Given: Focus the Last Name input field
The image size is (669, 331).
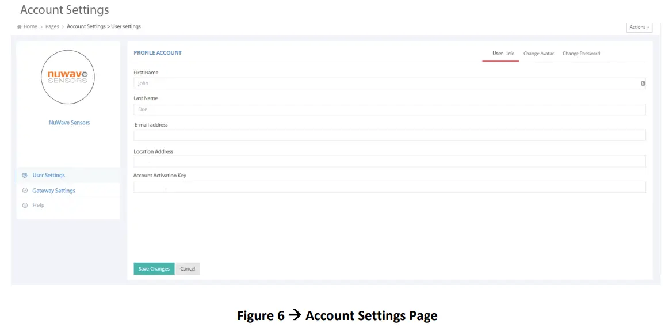Looking at the screenshot, I should pyautogui.click(x=389, y=109).
